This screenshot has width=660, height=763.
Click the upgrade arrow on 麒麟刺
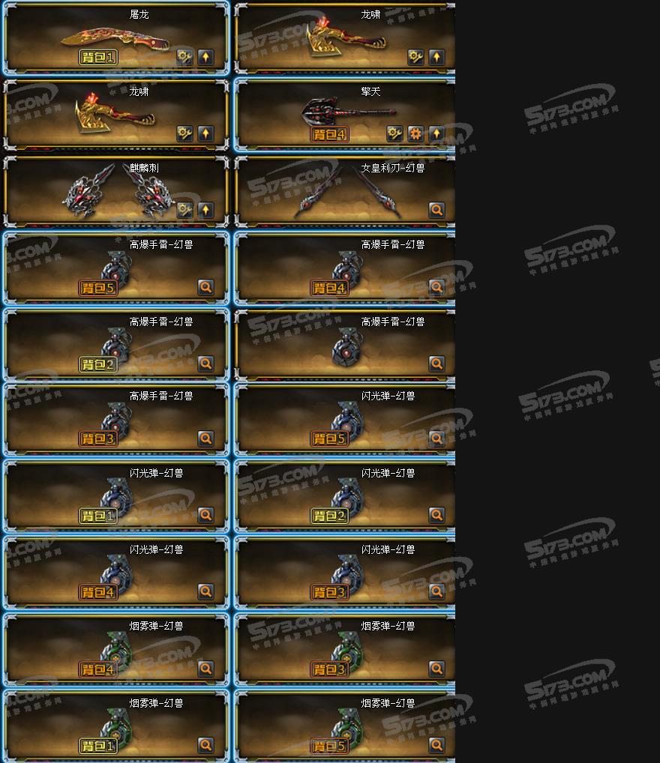[205, 210]
